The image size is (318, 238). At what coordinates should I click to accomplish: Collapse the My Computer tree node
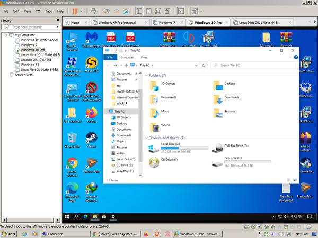click(x=5, y=35)
